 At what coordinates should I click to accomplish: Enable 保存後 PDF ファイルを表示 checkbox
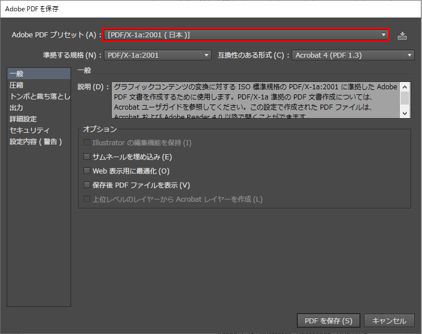click(x=87, y=185)
